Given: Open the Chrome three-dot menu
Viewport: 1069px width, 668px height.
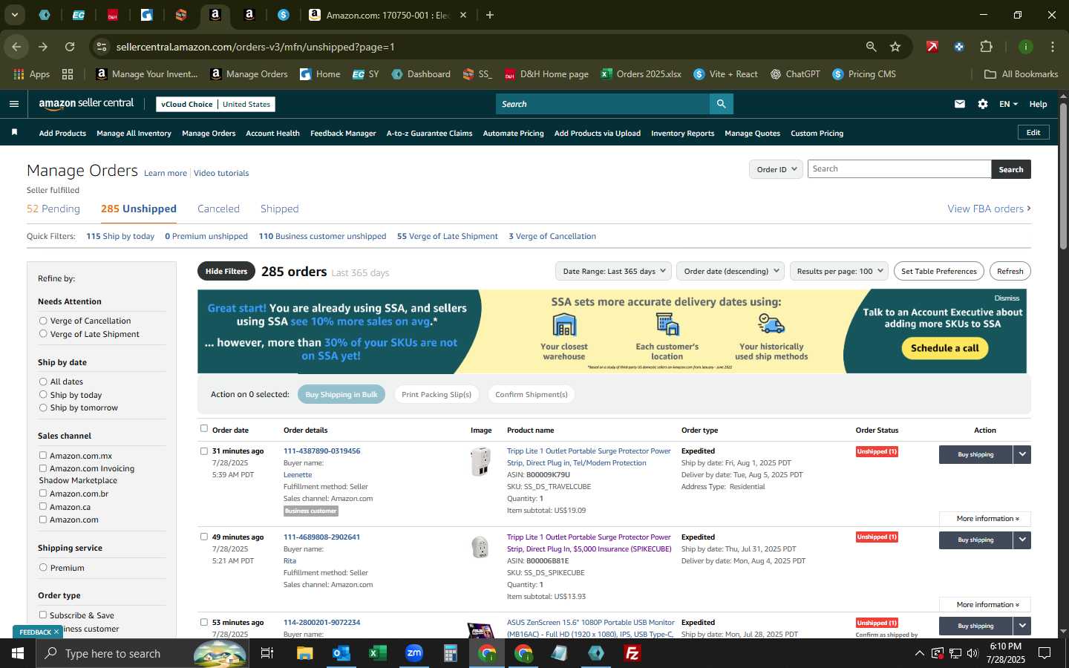Looking at the screenshot, I should coord(1052,47).
